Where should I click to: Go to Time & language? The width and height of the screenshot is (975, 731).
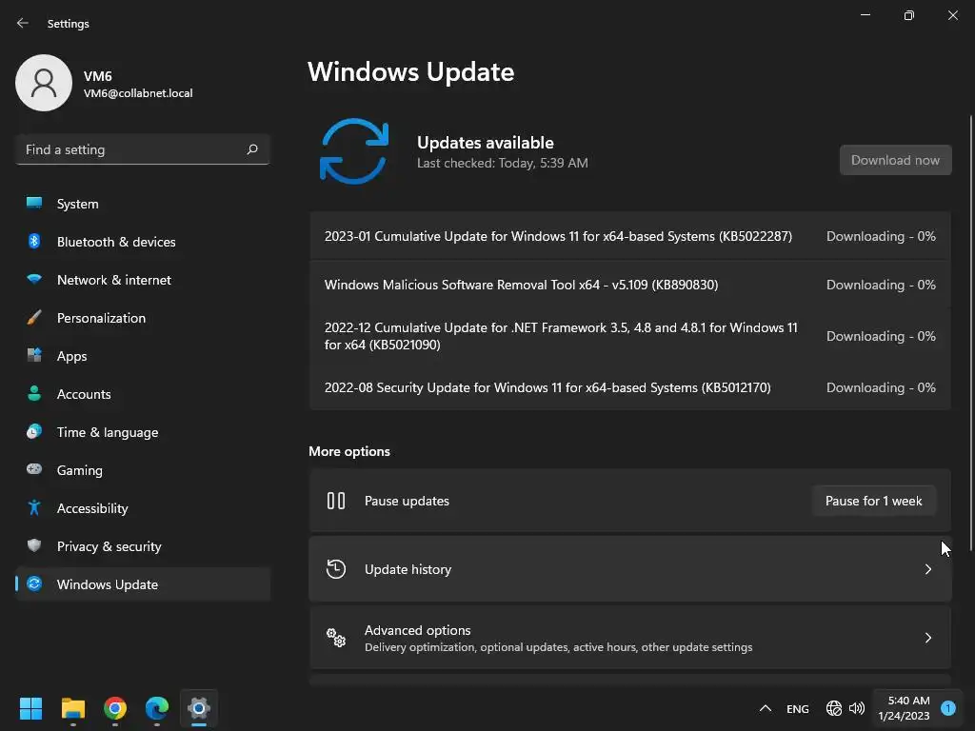point(143,432)
